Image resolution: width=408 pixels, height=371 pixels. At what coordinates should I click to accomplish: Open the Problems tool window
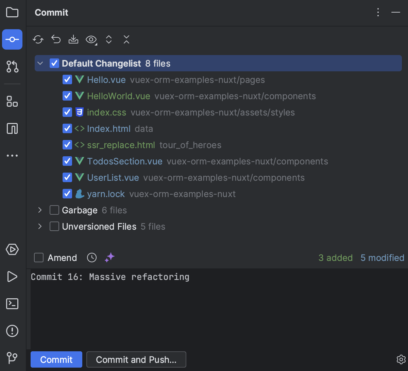point(12,331)
